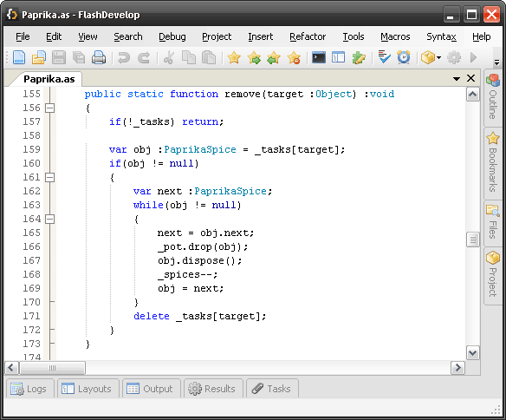Open the Project menu
Image resolution: width=506 pixels, height=420 pixels.
click(x=217, y=36)
